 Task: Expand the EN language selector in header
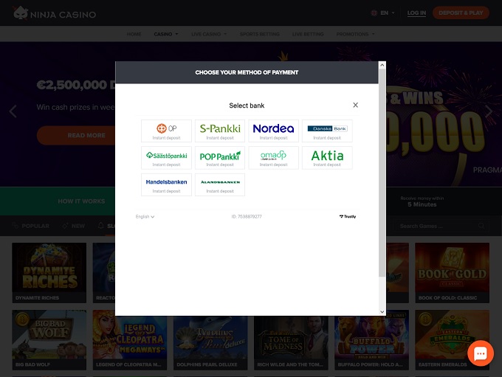point(383,13)
